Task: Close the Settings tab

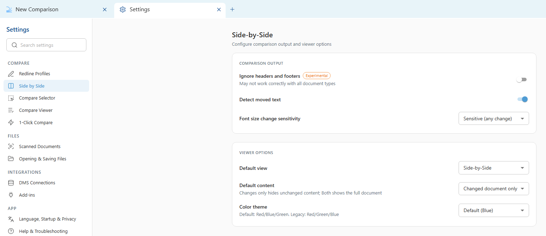Action: pos(219,9)
